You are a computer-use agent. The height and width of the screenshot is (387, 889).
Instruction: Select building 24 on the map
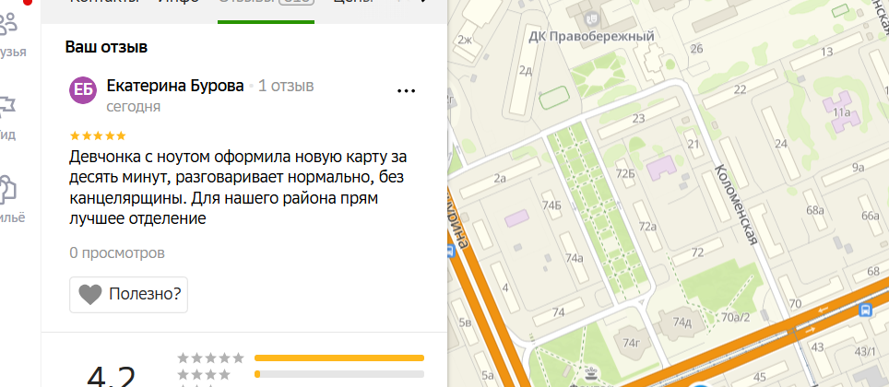pyautogui.click(x=782, y=144)
